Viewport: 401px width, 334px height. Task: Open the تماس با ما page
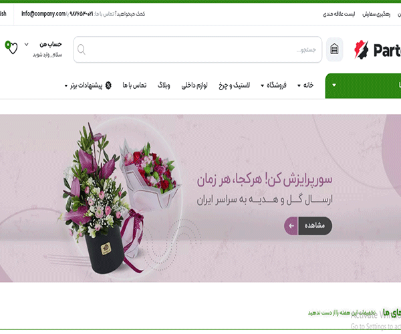pyautogui.click(x=134, y=85)
